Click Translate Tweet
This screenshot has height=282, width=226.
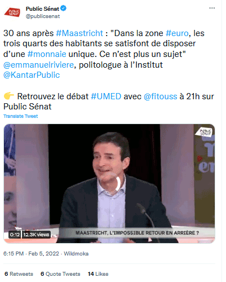pyautogui.click(x=20, y=116)
